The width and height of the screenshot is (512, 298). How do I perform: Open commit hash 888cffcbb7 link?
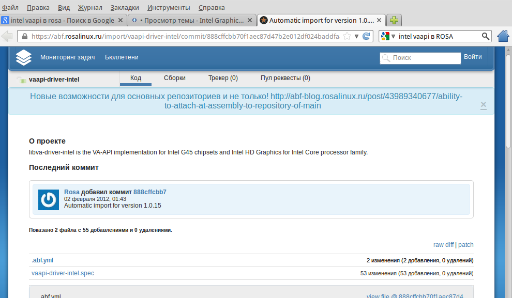click(x=150, y=192)
